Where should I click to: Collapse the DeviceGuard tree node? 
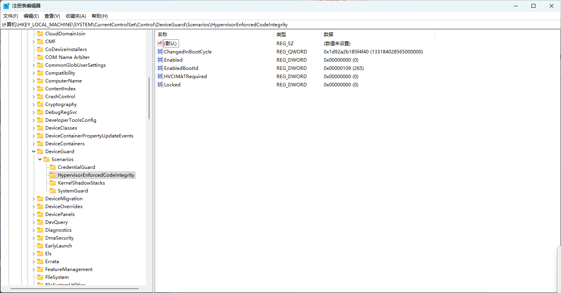(x=33, y=151)
